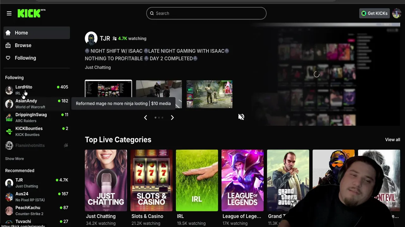Select first featured stream thumbnail
Viewport: 405px width, 227px height.
[108, 94]
